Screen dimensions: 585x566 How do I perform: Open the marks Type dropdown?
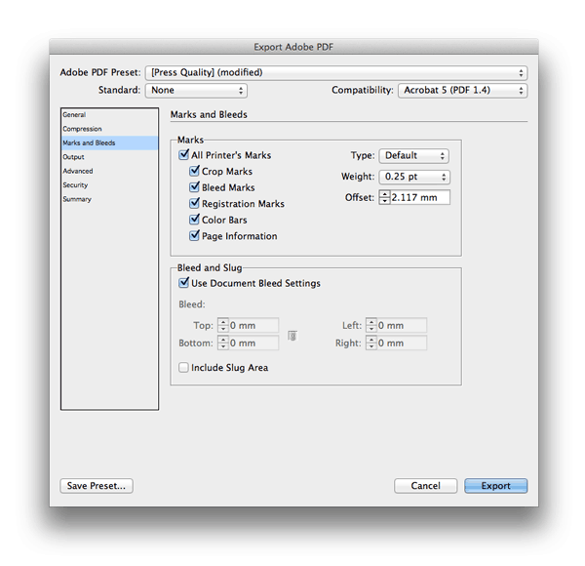tap(413, 156)
